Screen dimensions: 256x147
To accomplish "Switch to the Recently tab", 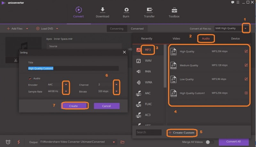I will coord(147,39).
